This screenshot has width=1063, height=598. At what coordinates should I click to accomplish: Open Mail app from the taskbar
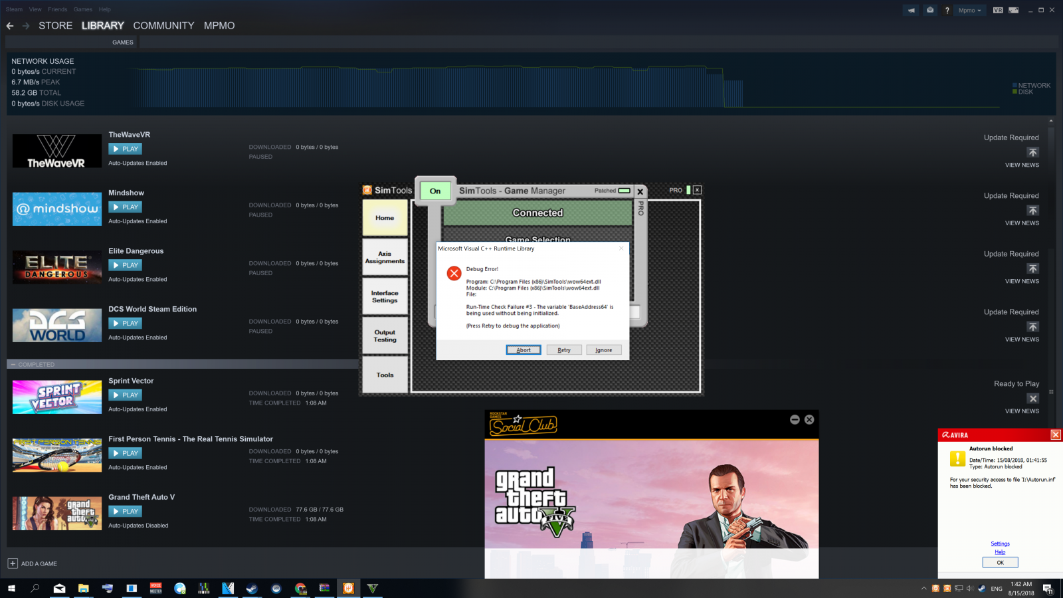(x=59, y=588)
